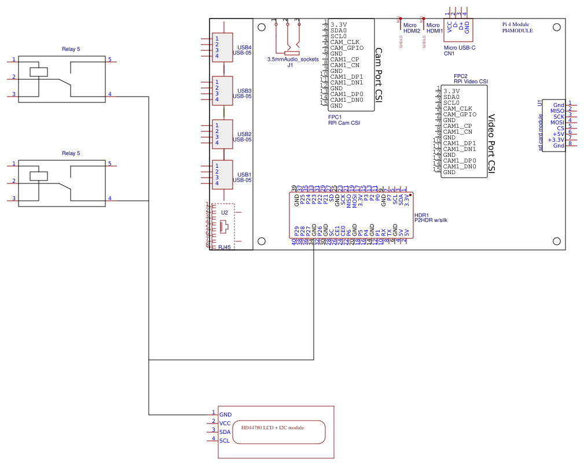Click the 'Micro HDMI2' label

(412, 28)
